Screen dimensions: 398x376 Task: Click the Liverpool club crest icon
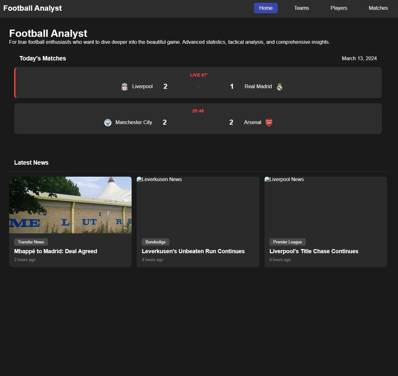125,86
